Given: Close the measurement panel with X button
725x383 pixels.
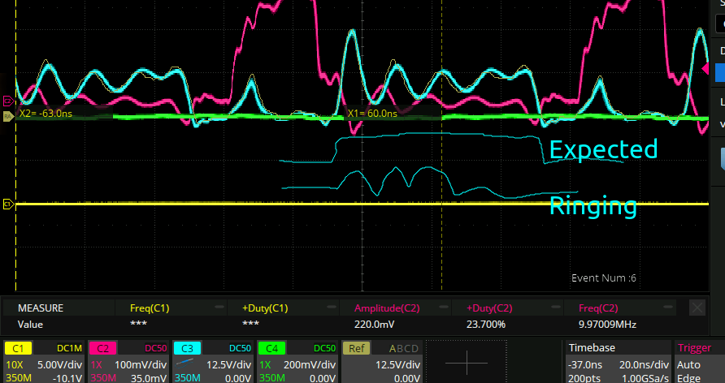Looking at the screenshot, I should tap(697, 308).
